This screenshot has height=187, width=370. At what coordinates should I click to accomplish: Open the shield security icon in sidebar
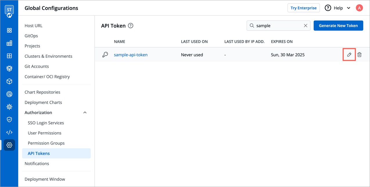coord(9,119)
